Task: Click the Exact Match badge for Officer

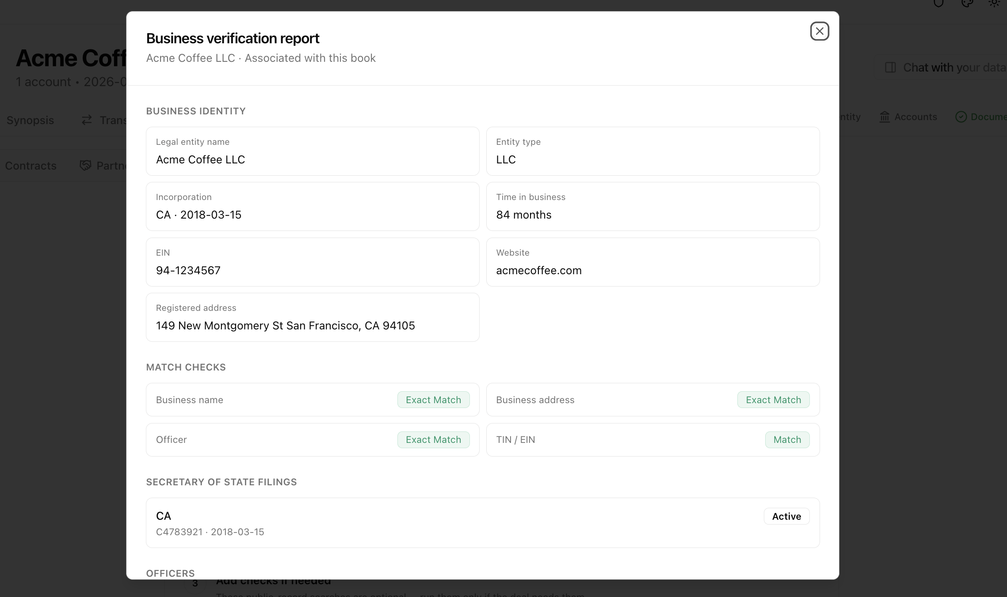Action: tap(433, 440)
